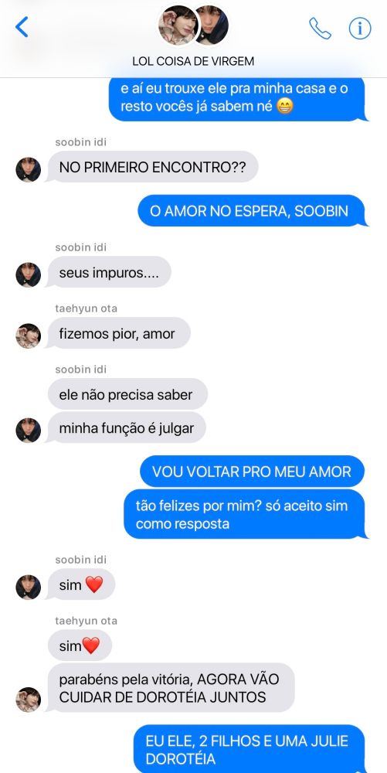Tap soobin's avatar beside seus impuros
Image resolution: width=387 pixels, height=773 pixels.
(x=28, y=274)
